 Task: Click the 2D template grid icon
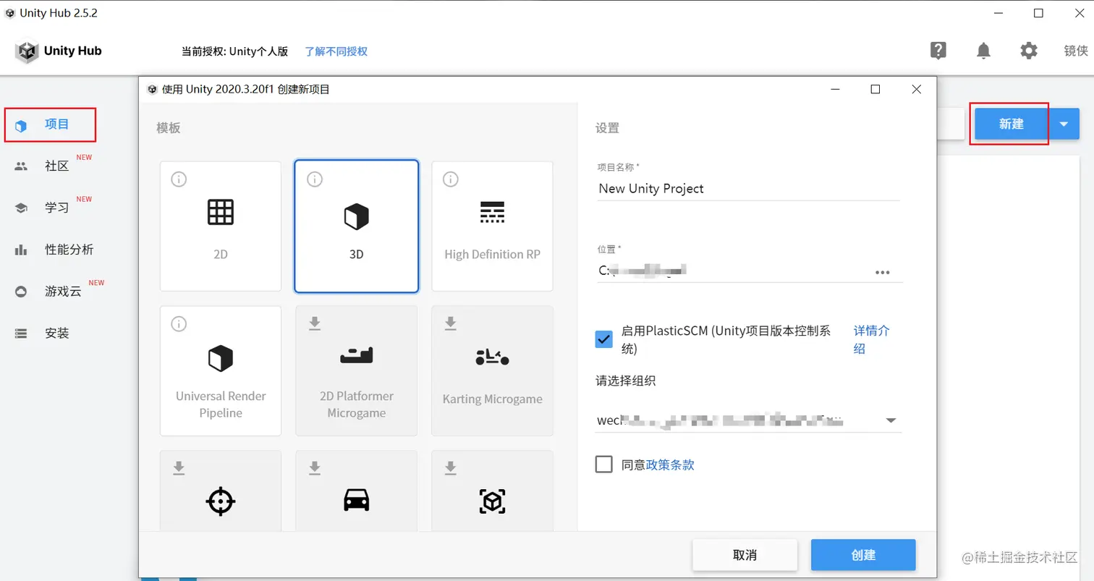coord(221,212)
